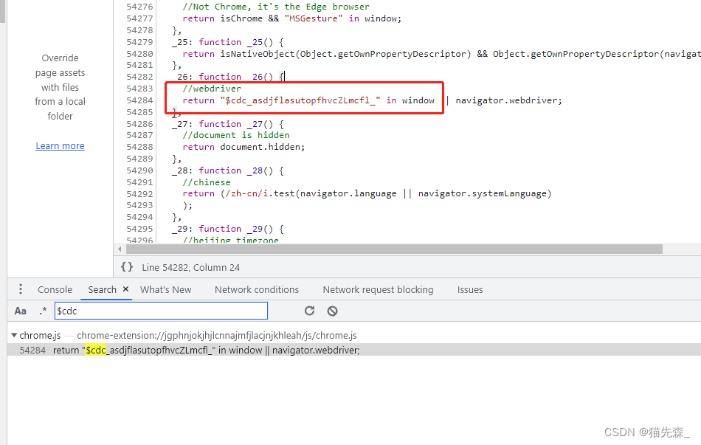This screenshot has height=445, width=701.
Task: Open the DevTools three-dot menu
Action: (x=20, y=289)
